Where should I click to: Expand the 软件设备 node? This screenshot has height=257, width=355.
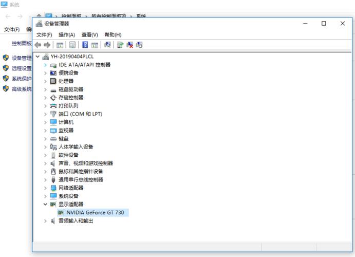pyautogui.click(x=45, y=155)
